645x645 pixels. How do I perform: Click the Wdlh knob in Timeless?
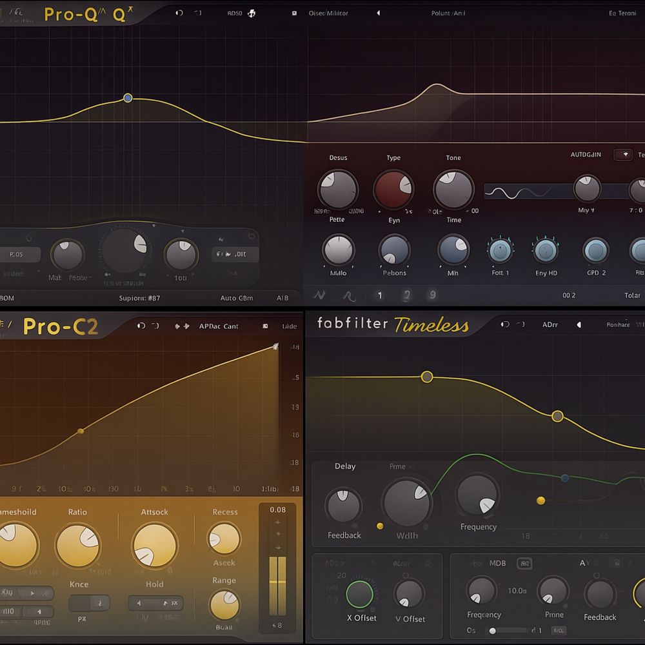(407, 502)
